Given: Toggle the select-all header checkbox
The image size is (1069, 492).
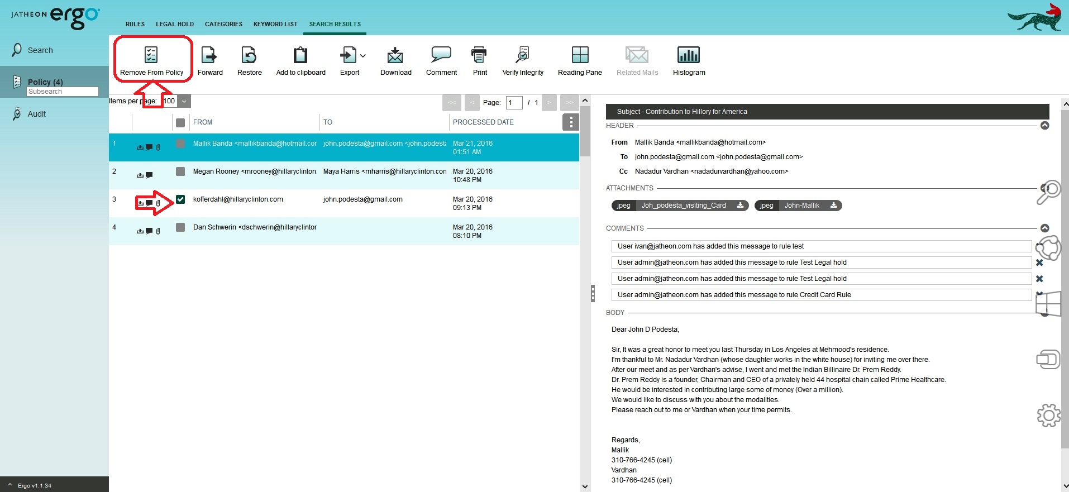Looking at the screenshot, I should 180,122.
